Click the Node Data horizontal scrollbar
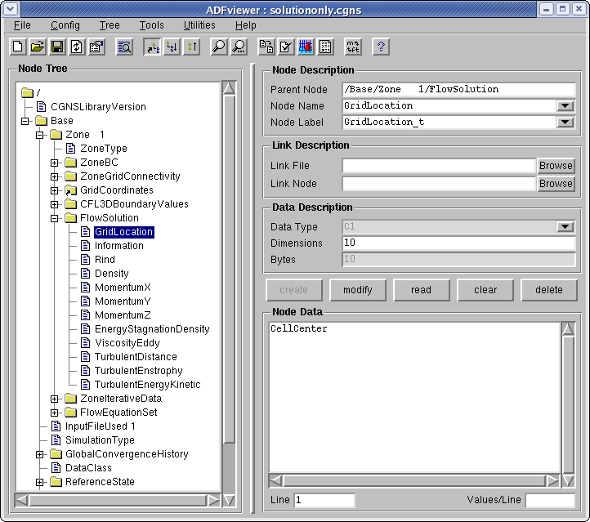 click(414, 480)
